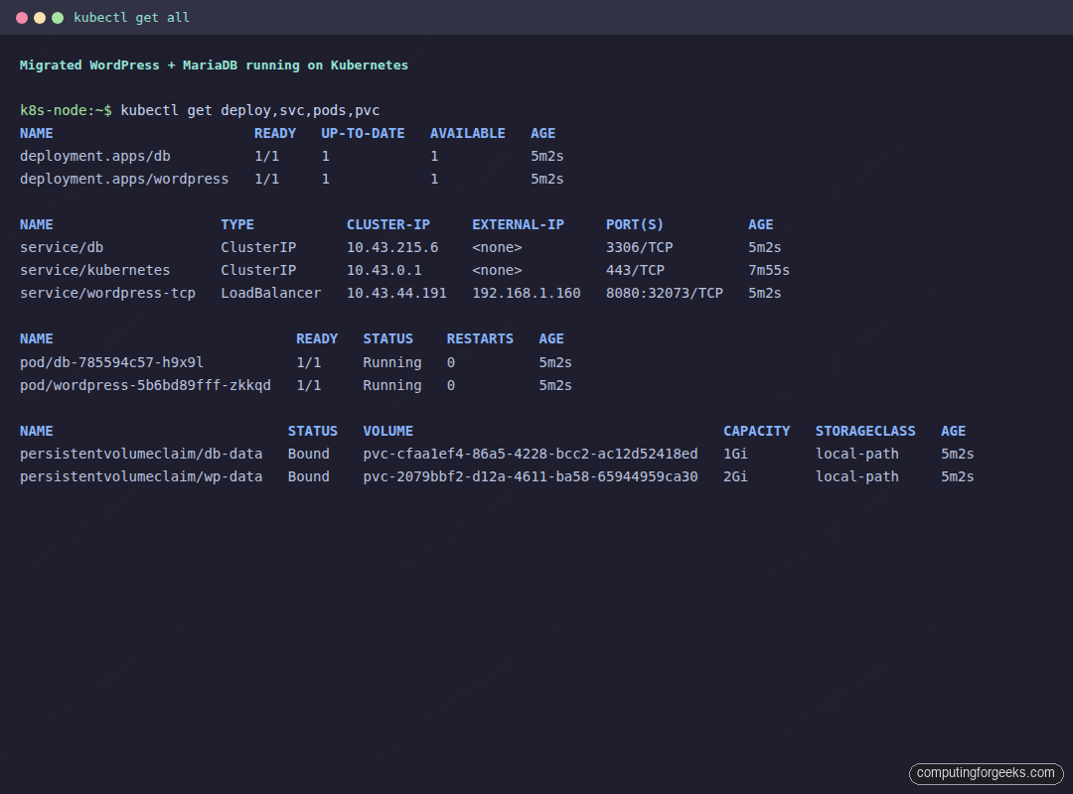Click the red close dot
Viewport: 1073px width, 794px height.
coord(22,18)
